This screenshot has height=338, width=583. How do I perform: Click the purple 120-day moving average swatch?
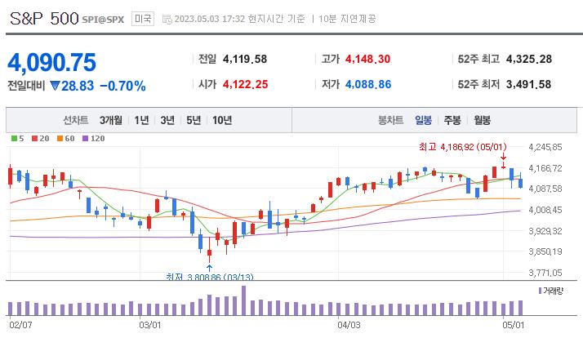[x=85, y=138]
